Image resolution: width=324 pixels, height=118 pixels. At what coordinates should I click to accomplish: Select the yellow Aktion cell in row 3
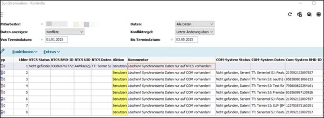point(120,80)
